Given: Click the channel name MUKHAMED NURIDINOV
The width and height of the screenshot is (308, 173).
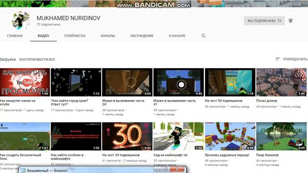Looking at the screenshot, I should [68, 18].
